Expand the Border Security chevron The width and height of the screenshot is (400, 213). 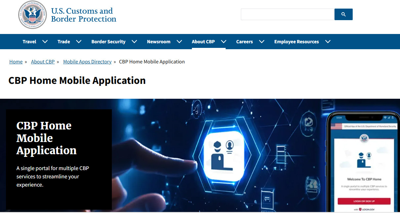(x=134, y=42)
